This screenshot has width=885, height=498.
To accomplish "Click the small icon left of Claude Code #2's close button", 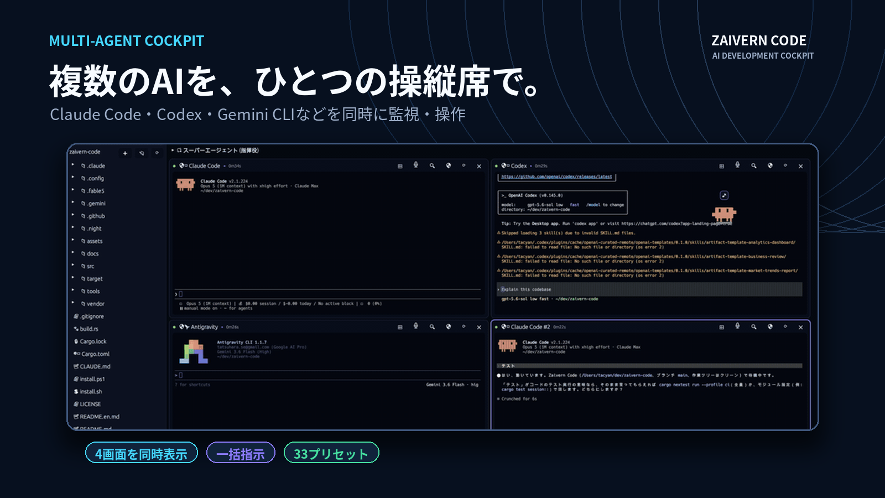I will point(785,326).
